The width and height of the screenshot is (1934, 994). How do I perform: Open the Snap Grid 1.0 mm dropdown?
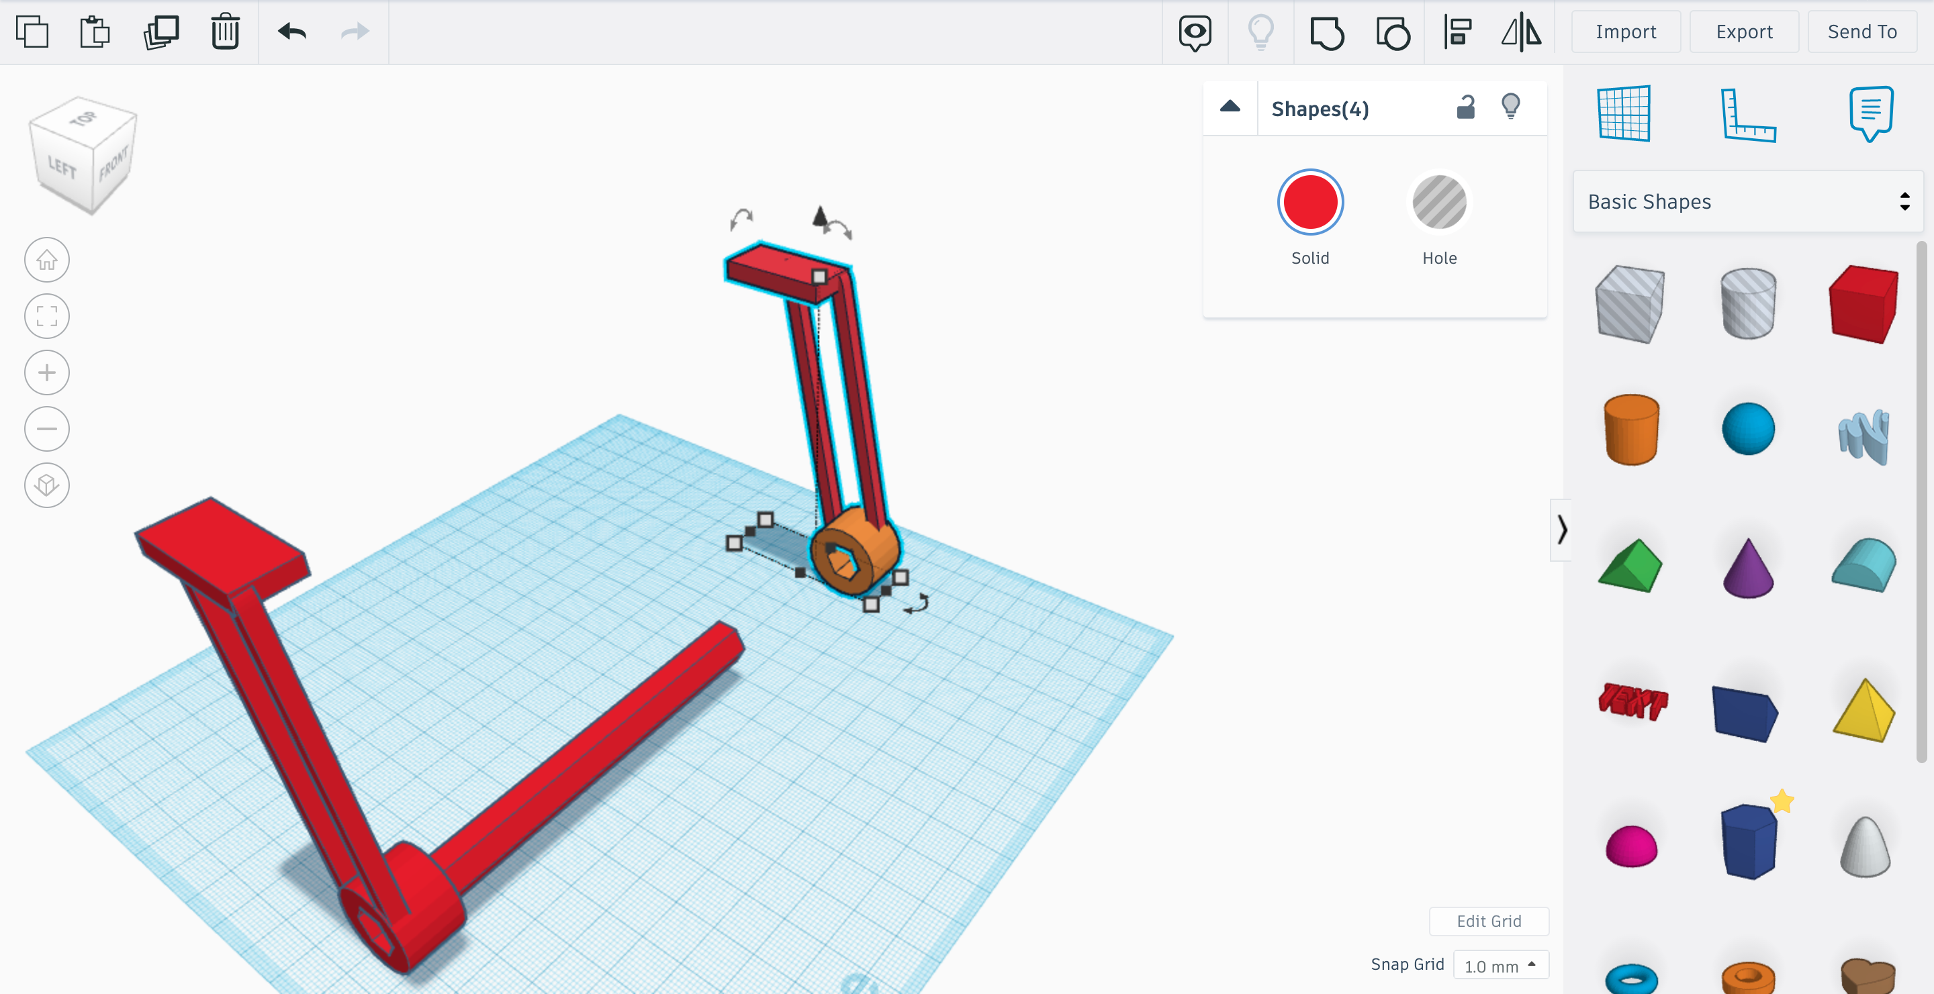pos(1500,966)
